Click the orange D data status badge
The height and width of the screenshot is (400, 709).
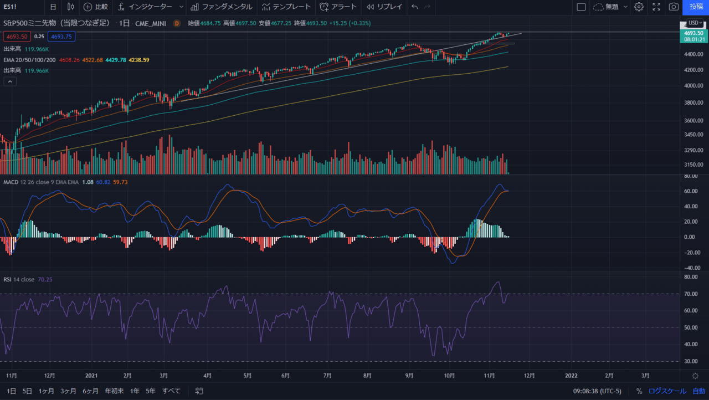[177, 23]
